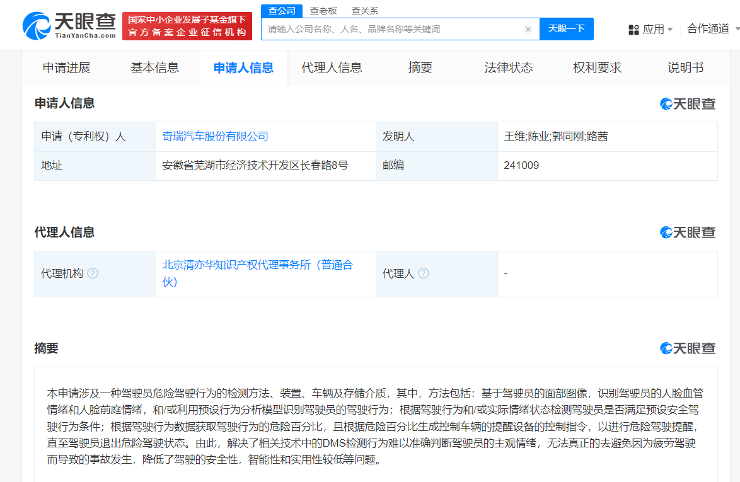The width and height of the screenshot is (740, 482).
Task: Go to the 基本信息 tab
Action: pos(155,68)
